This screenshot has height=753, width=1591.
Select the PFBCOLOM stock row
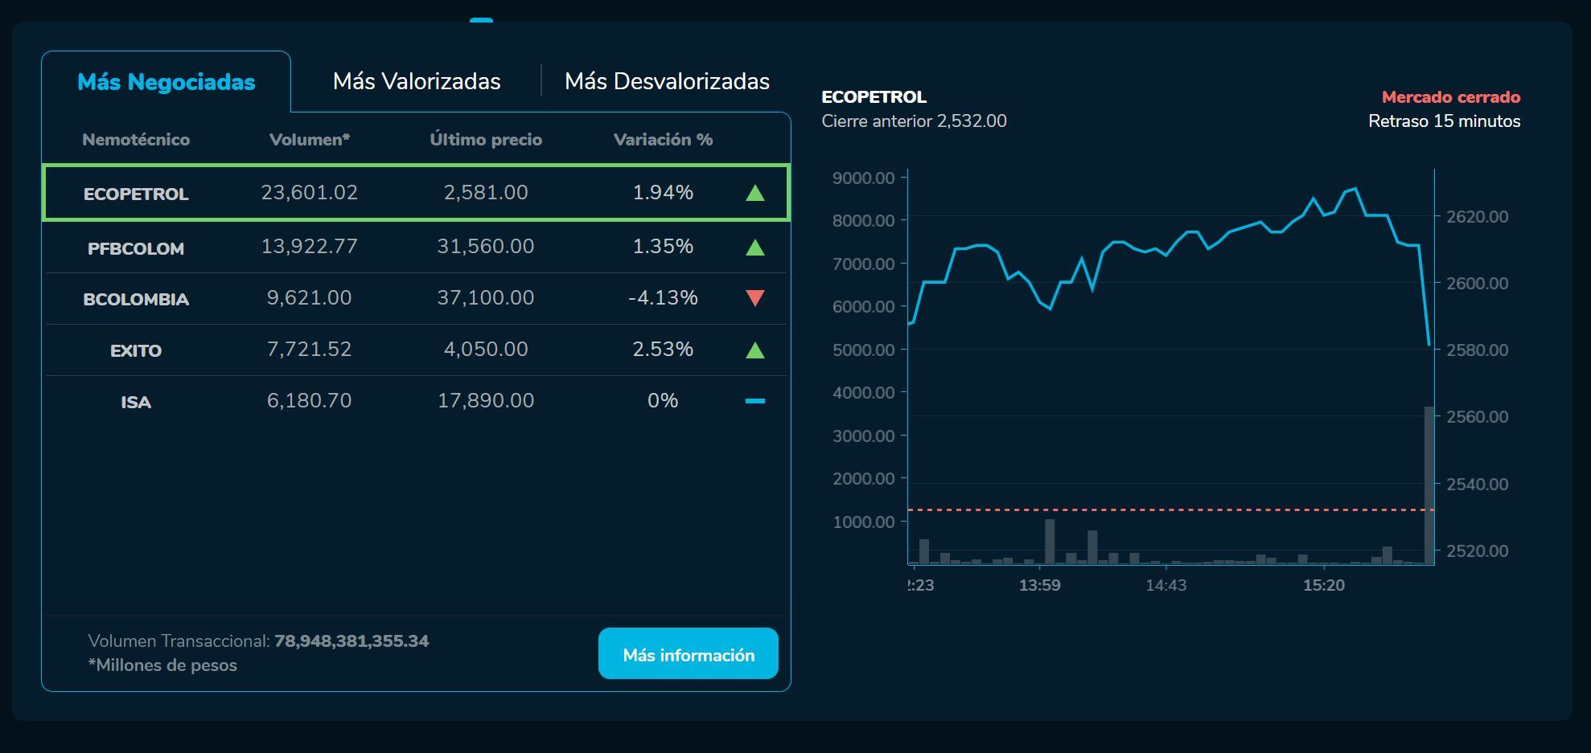pyautogui.click(x=415, y=247)
